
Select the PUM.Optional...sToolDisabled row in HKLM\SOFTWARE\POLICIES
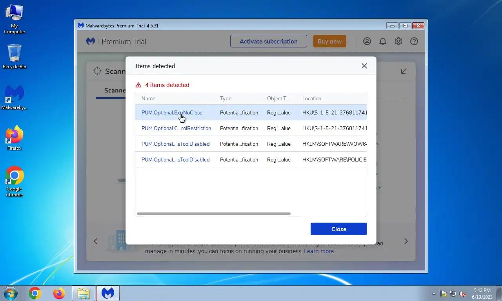point(251,160)
